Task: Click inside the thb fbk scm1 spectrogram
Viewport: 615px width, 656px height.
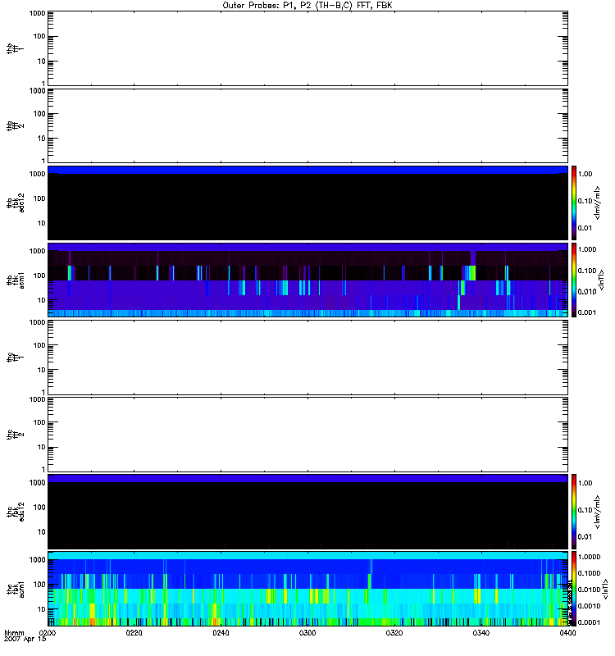Action: tap(307, 280)
